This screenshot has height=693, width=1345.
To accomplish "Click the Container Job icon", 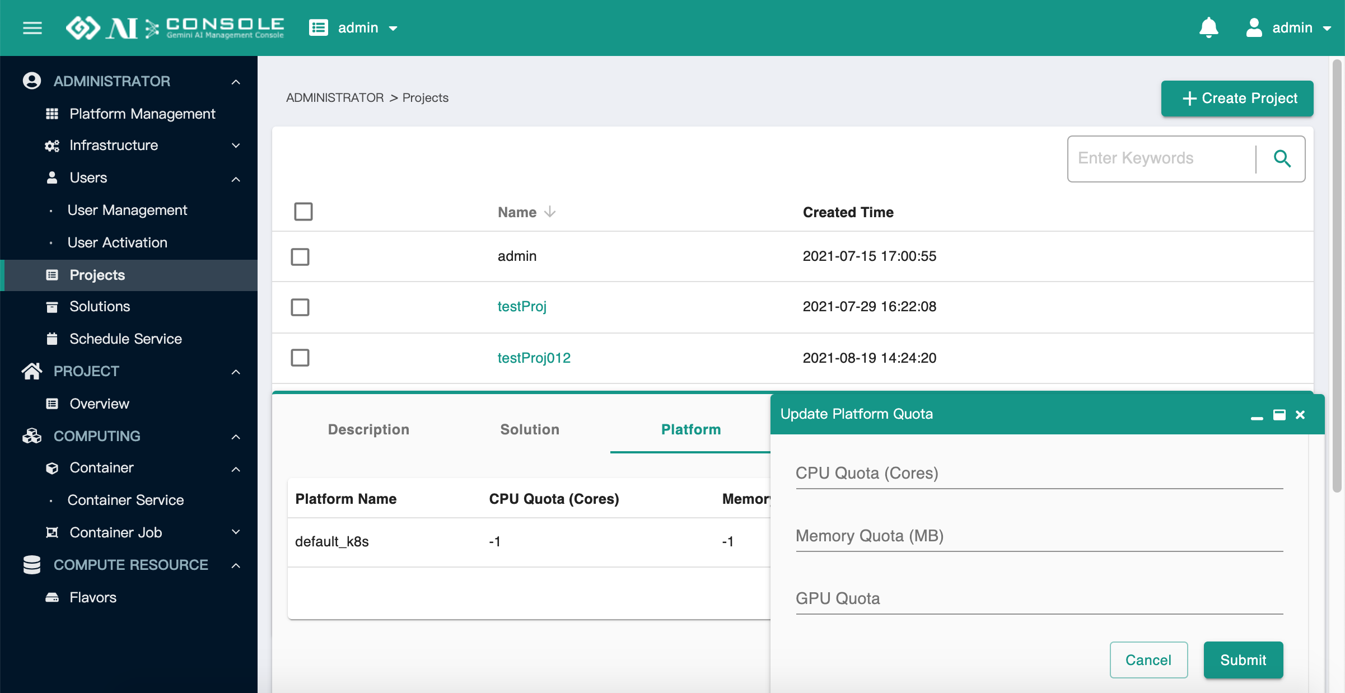I will click(x=52, y=532).
